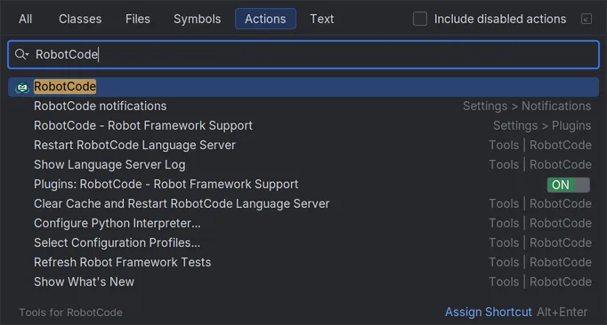Select Plugins: RobotCode - Robot Framework Support row
The image size is (607, 325).
(303, 185)
